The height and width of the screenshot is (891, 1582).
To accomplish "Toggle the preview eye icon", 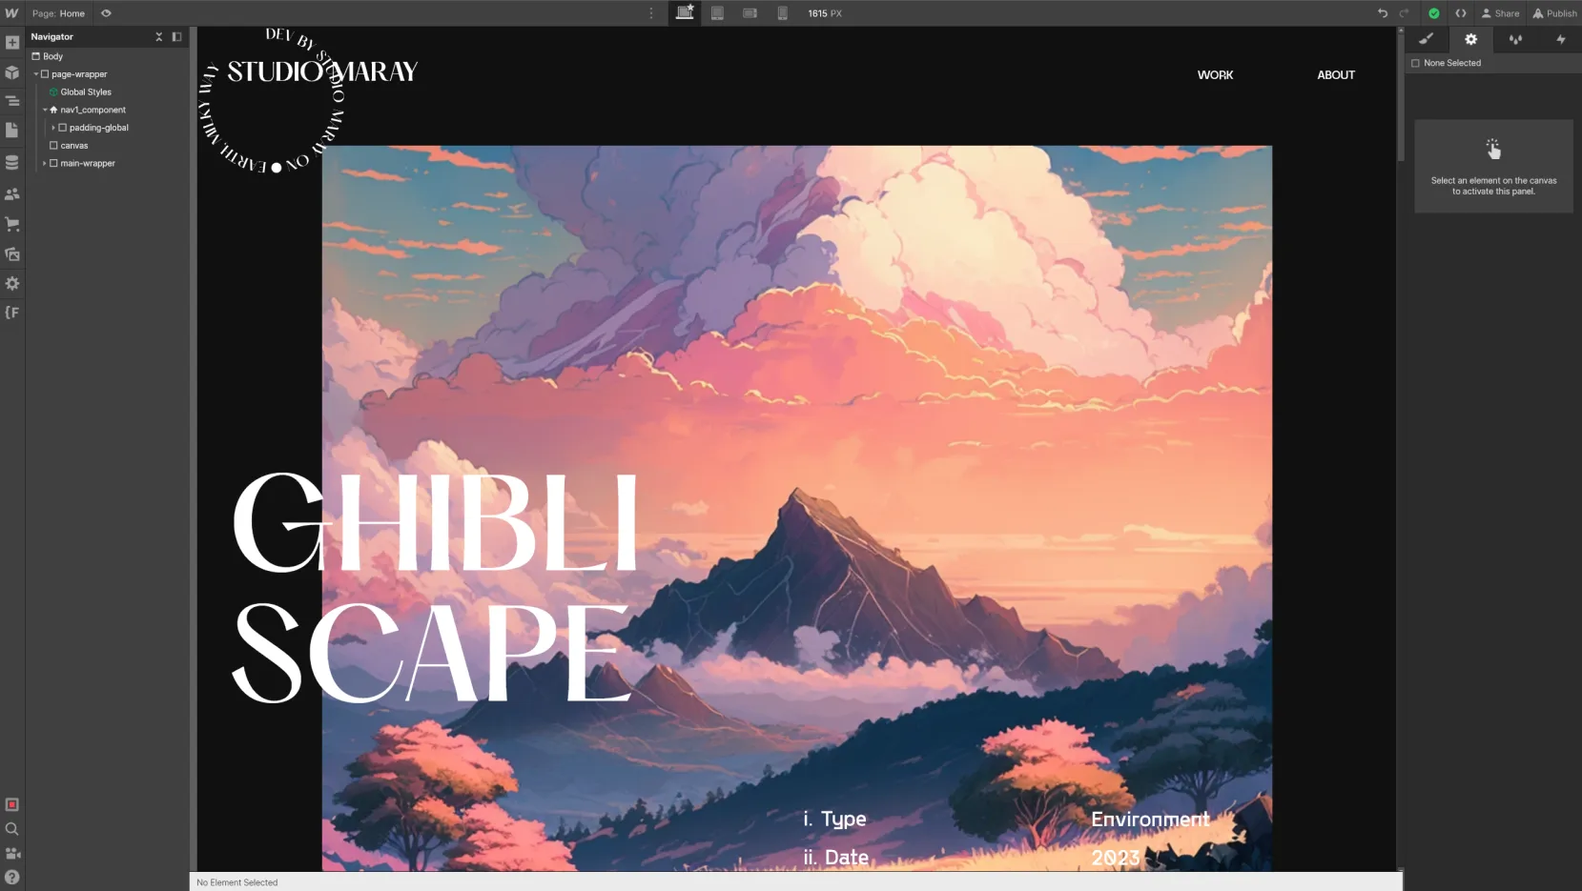I will pyautogui.click(x=106, y=13).
